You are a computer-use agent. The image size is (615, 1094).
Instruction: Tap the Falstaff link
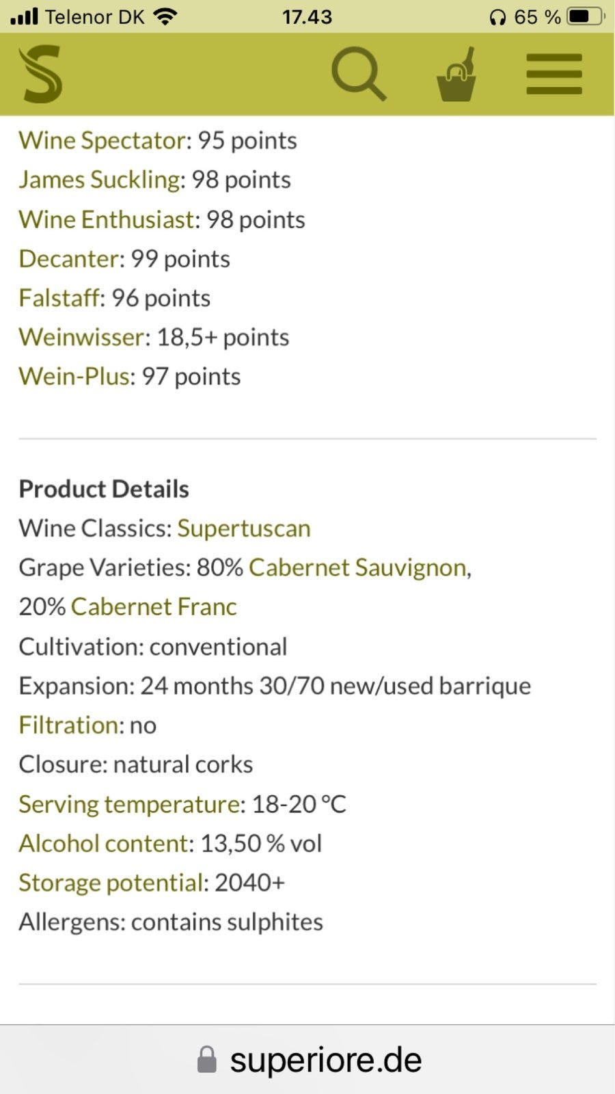click(59, 298)
